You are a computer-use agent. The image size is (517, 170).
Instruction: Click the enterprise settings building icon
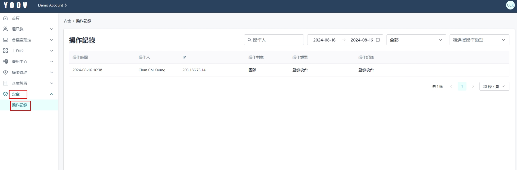(5, 83)
